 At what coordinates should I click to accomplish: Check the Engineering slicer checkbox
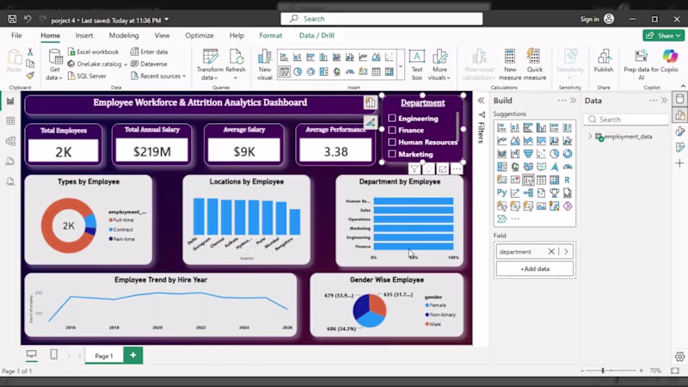click(x=392, y=118)
